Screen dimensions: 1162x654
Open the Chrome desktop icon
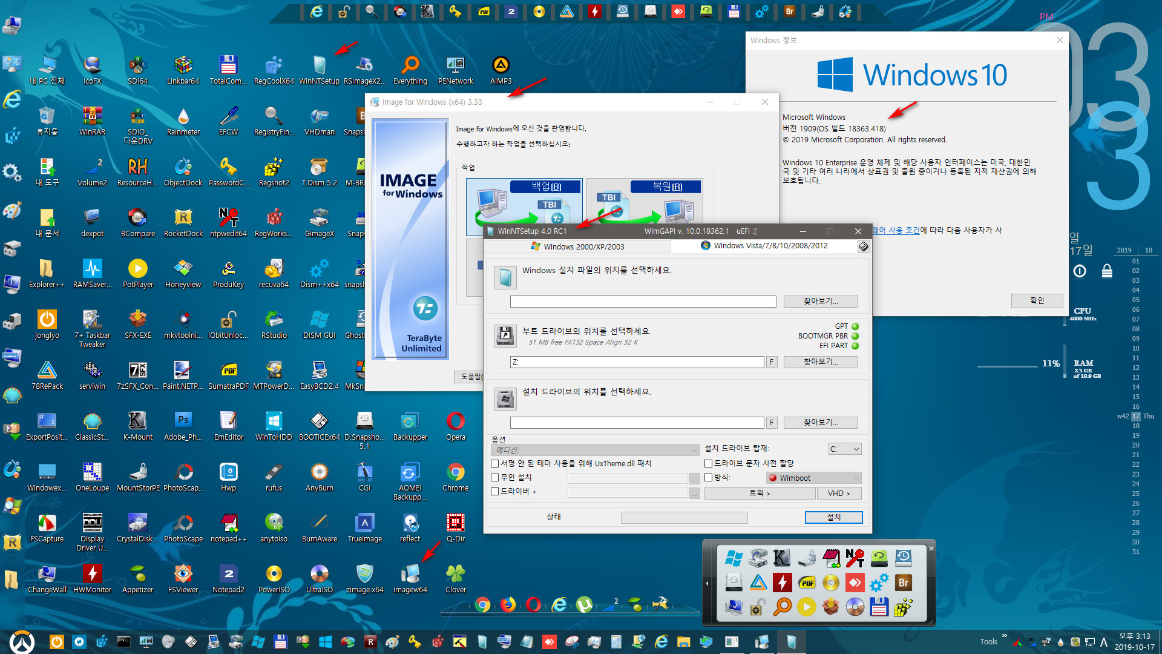coord(456,477)
